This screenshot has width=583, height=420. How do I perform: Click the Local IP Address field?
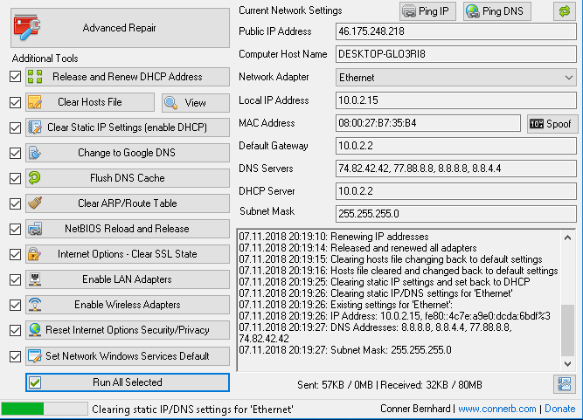click(456, 100)
